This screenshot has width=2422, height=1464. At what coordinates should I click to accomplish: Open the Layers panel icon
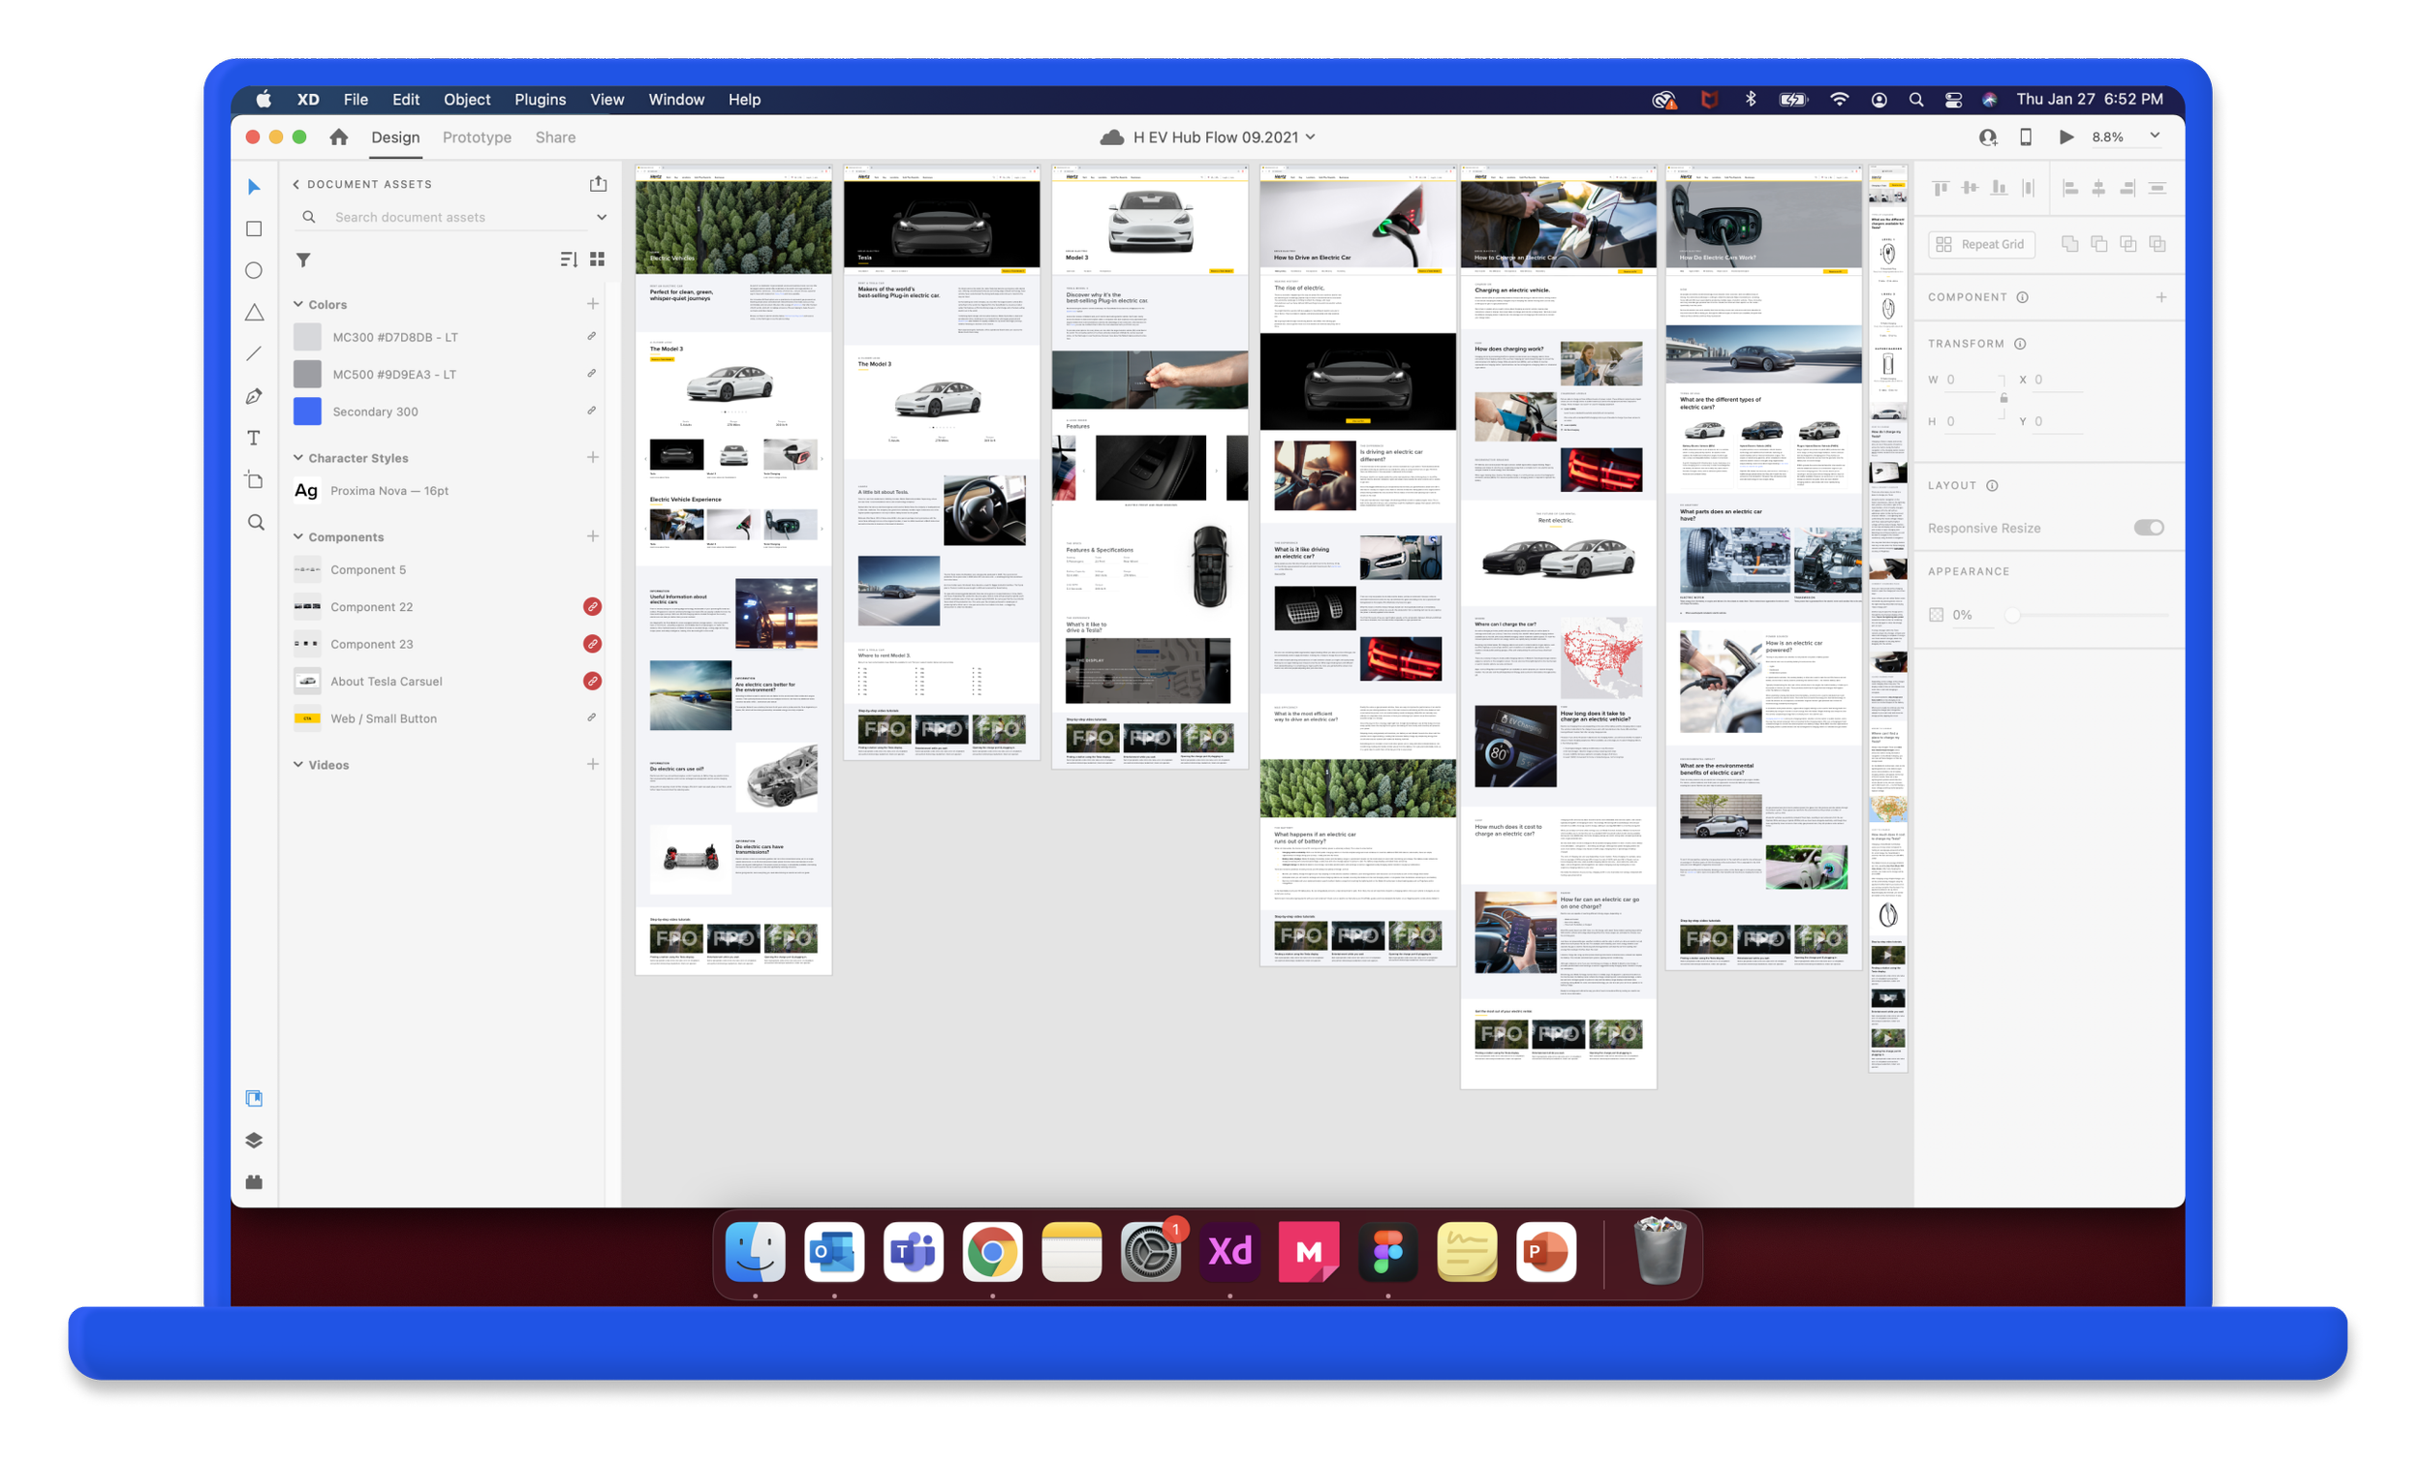(x=254, y=1140)
